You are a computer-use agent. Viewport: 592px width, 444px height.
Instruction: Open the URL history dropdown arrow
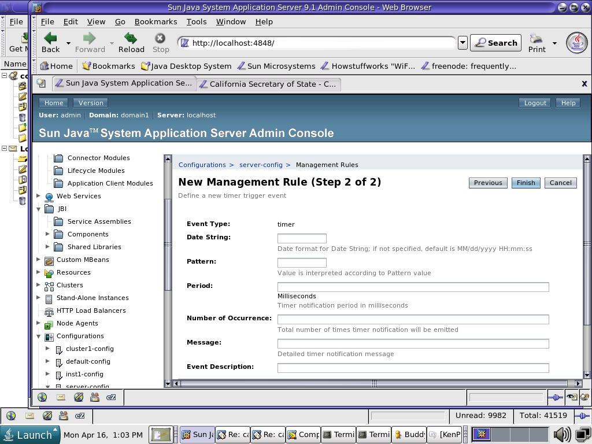[x=462, y=43]
